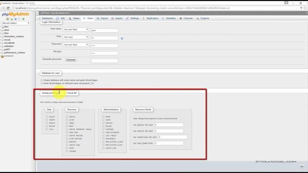Click the Export tab icon

tap(98, 18)
